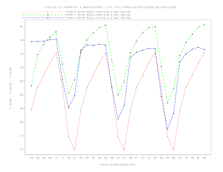Screen dimensions: 223x172
Task: Click blue GFS triangle data point at hour 42
Action: point(118,119)
